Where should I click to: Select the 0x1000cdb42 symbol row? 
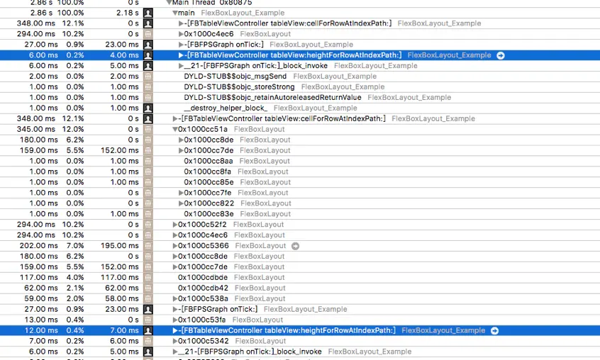tap(203, 288)
